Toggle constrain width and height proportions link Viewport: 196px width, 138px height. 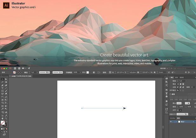[152, 72]
